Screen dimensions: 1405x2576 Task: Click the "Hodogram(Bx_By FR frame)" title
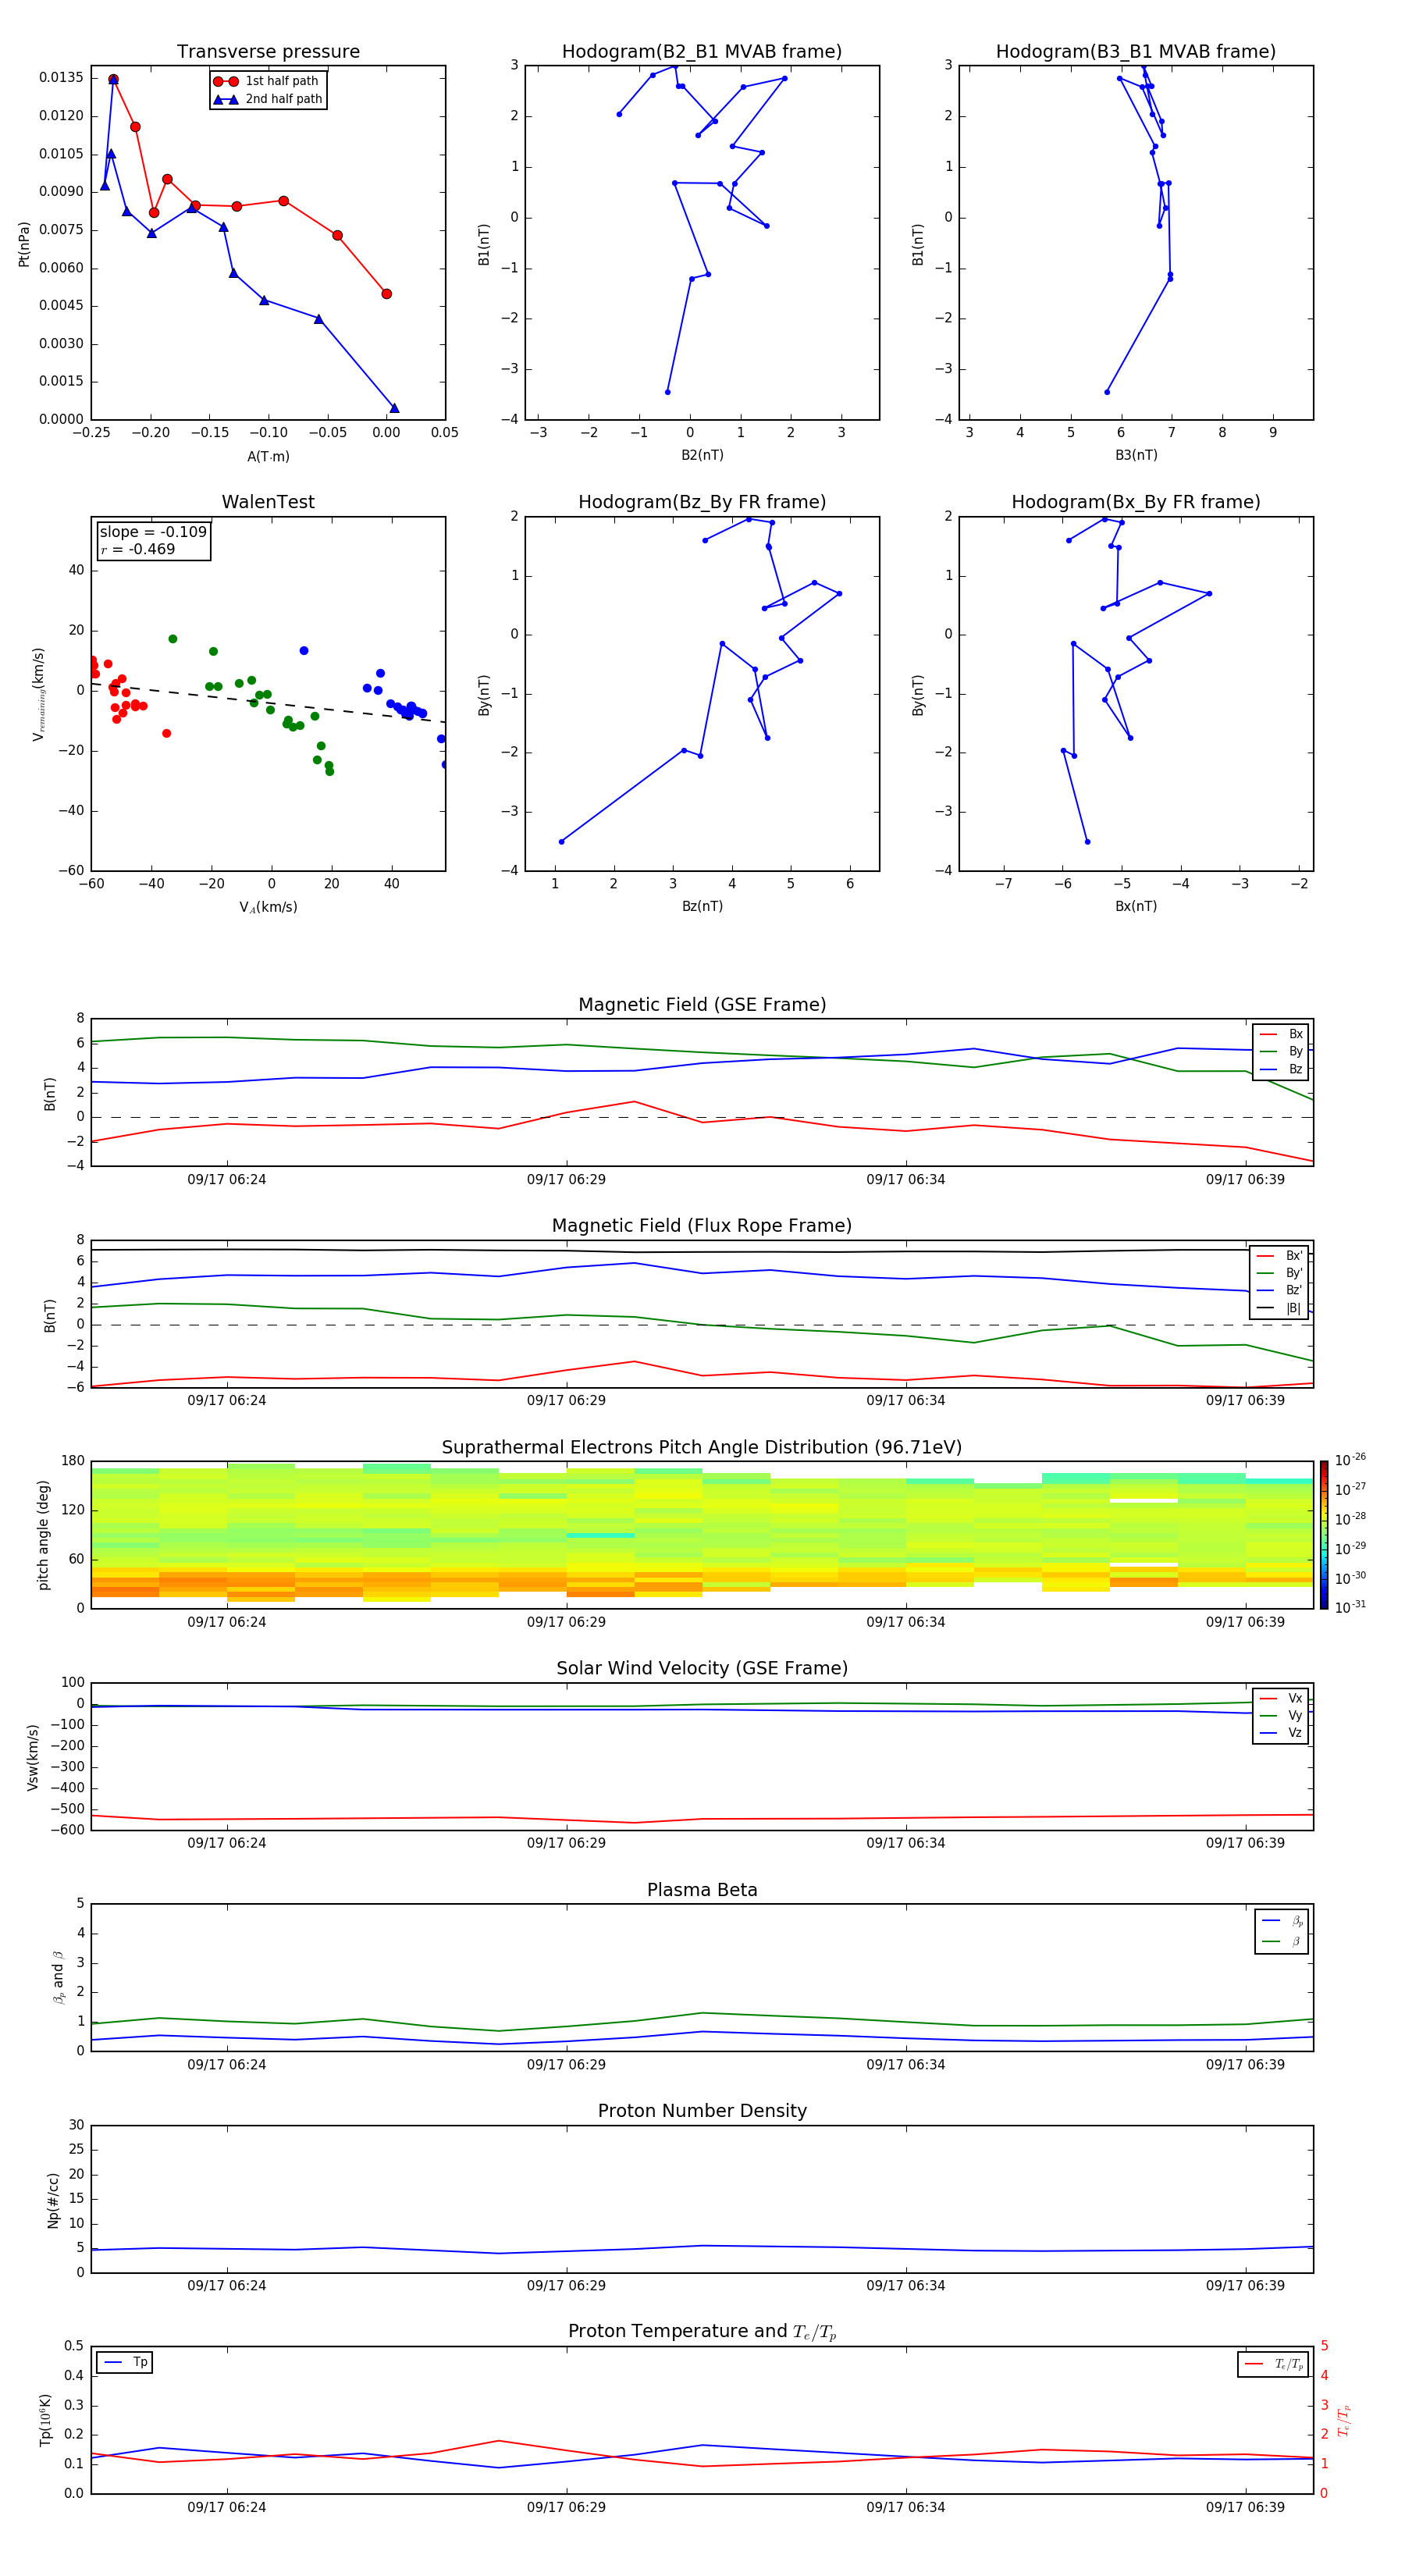click(1136, 502)
